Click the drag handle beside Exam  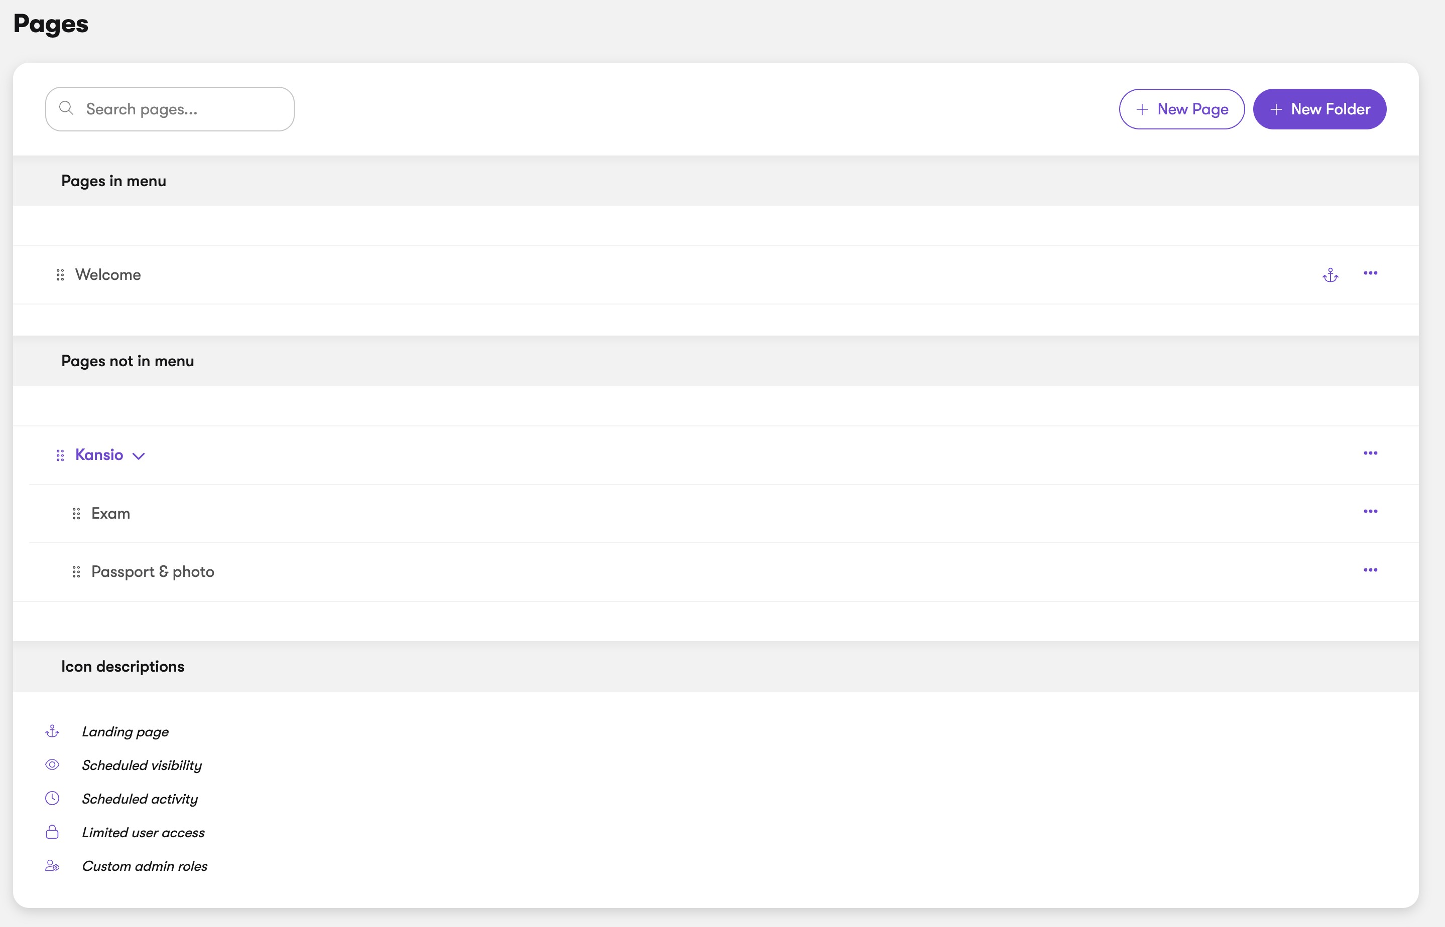pyautogui.click(x=76, y=514)
